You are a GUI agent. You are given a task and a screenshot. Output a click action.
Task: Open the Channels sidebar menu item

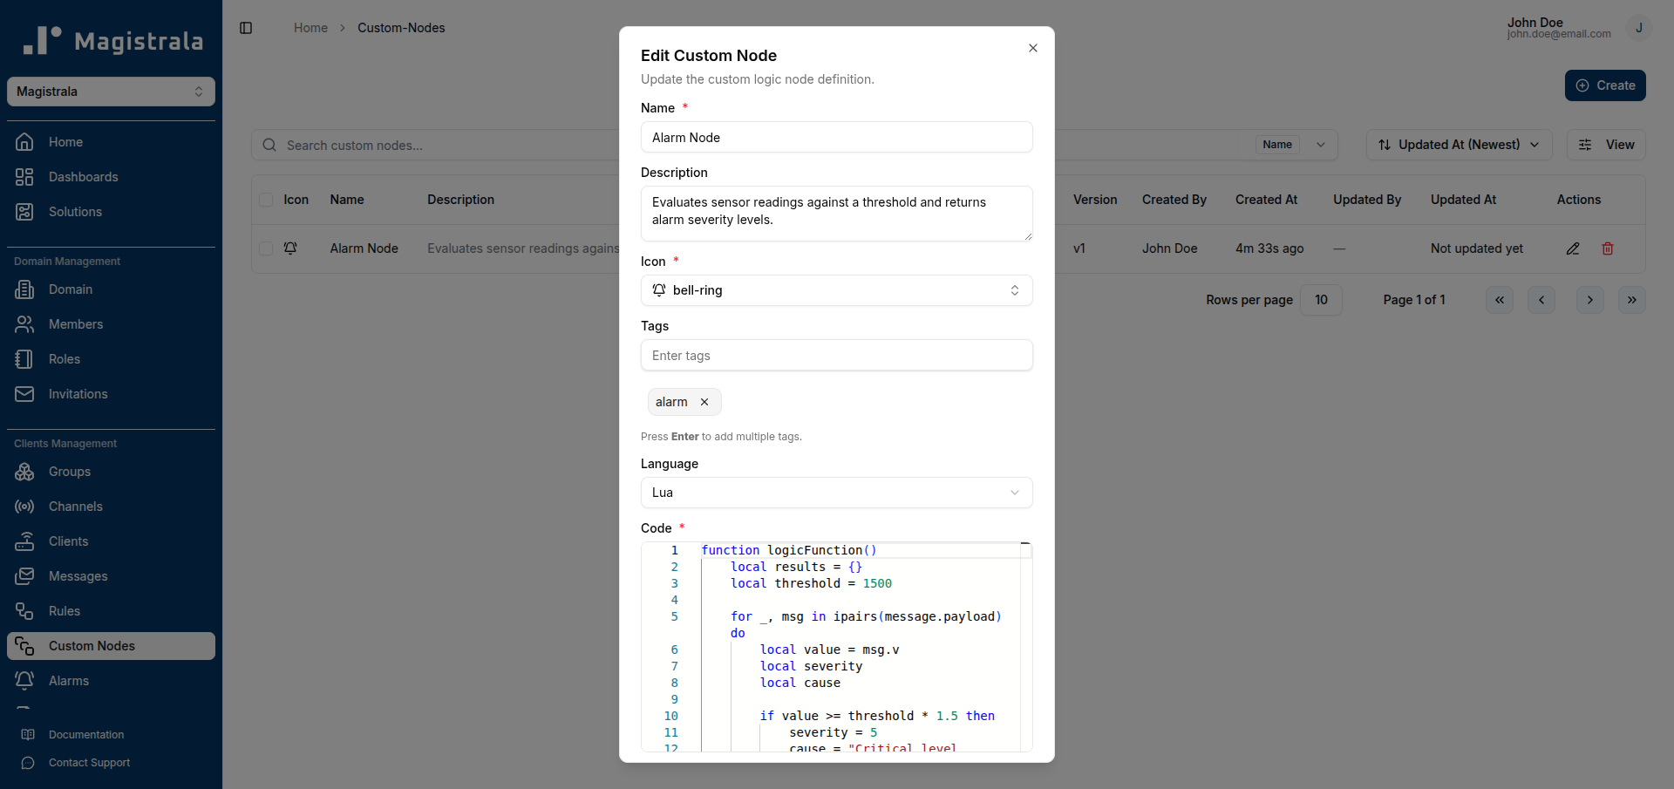click(x=111, y=507)
